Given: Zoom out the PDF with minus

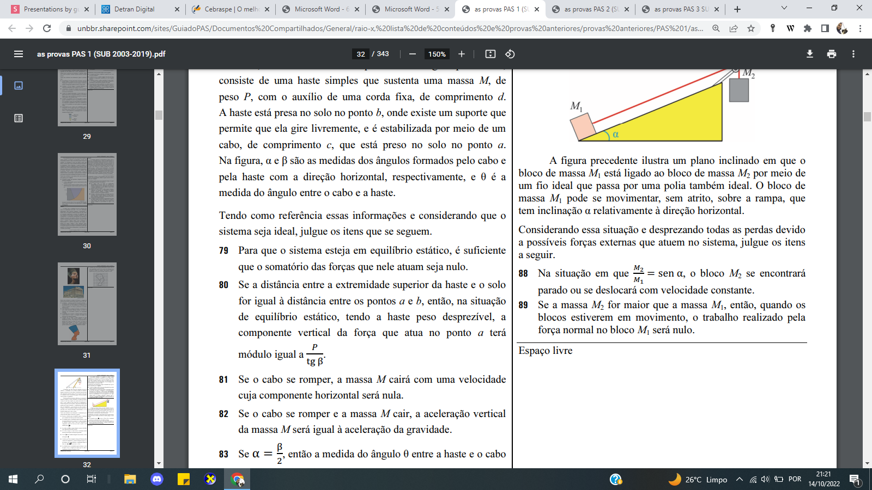Looking at the screenshot, I should pos(413,54).
